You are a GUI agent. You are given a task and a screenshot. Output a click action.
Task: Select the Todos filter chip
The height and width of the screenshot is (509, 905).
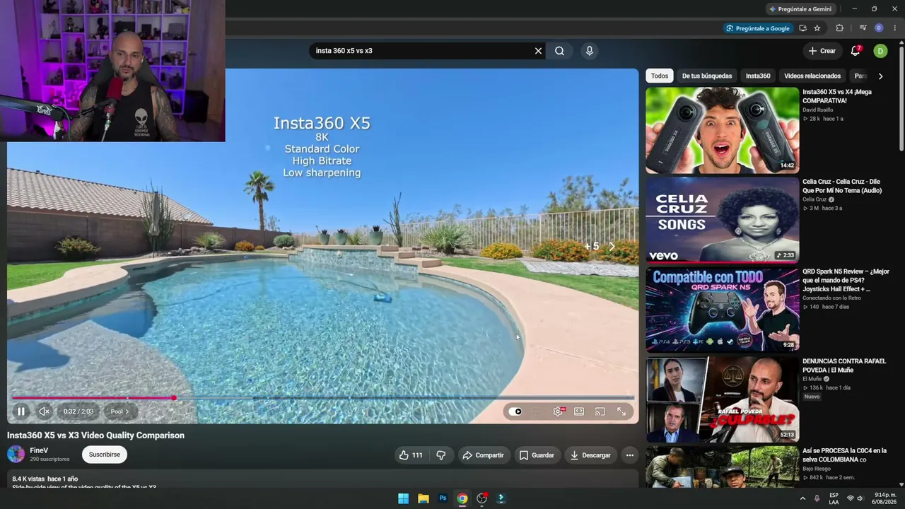(x=660, y=76)
